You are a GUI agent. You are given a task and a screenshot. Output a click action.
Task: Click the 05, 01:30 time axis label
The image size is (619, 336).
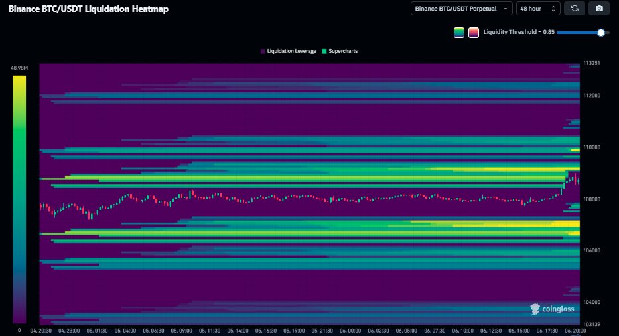97,331
